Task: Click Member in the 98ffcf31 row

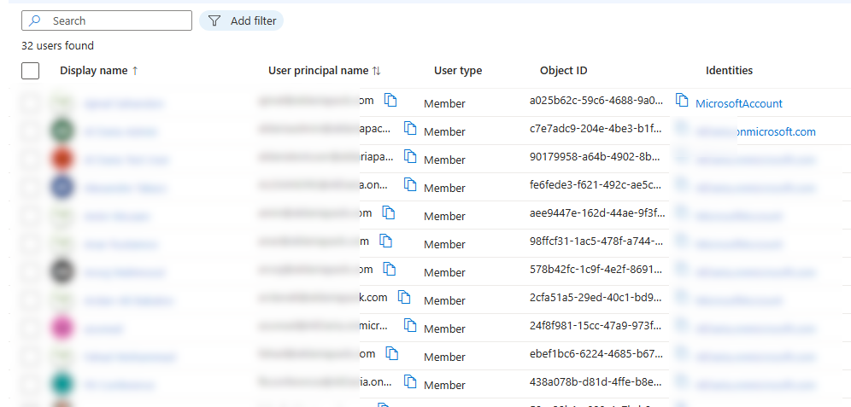Action: click(x=444, y=244)
